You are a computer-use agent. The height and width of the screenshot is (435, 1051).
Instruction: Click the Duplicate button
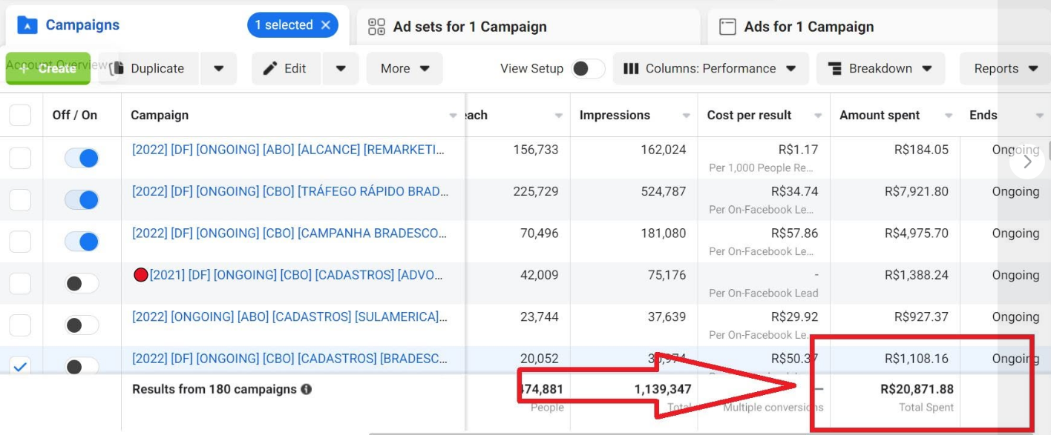point(148,68)
